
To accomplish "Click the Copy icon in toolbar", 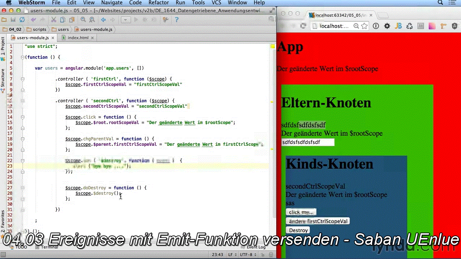I will click(x=62, y=20).
